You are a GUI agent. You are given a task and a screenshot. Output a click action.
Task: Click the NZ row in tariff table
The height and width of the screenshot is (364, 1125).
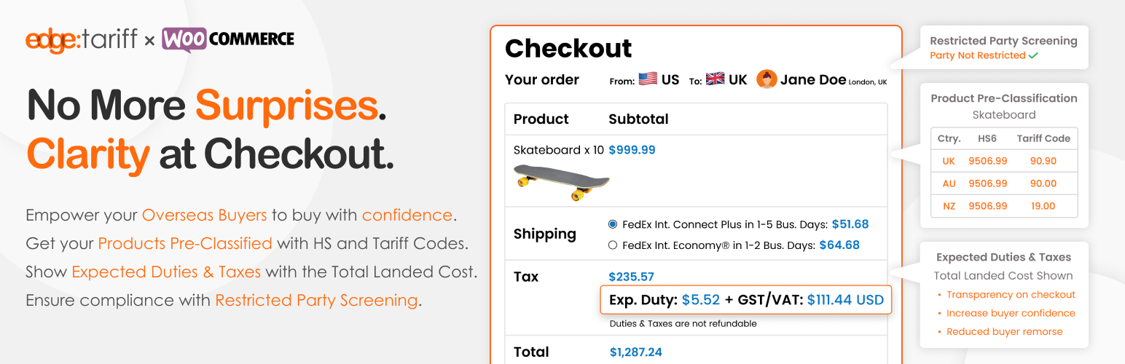pyautogui.click(x=1004, y=206)
